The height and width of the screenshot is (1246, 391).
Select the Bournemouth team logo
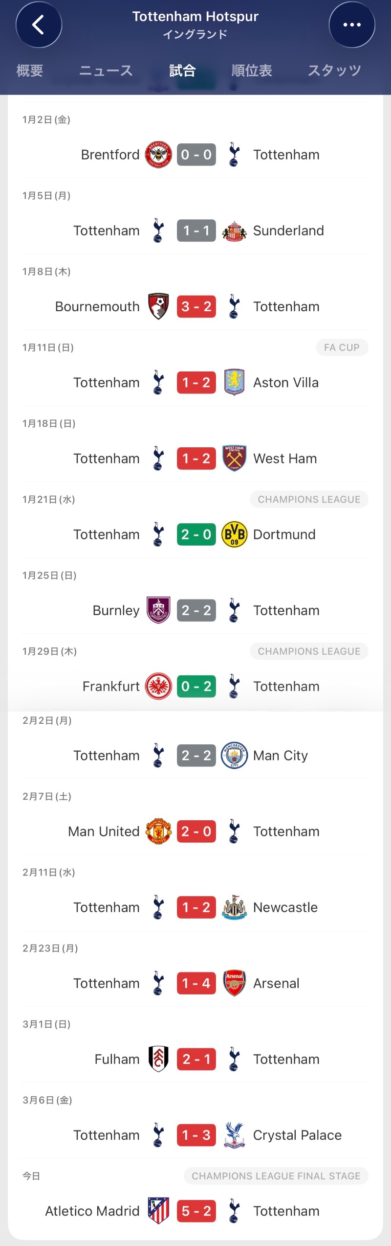pyautogui.click(x=158, y=307)
